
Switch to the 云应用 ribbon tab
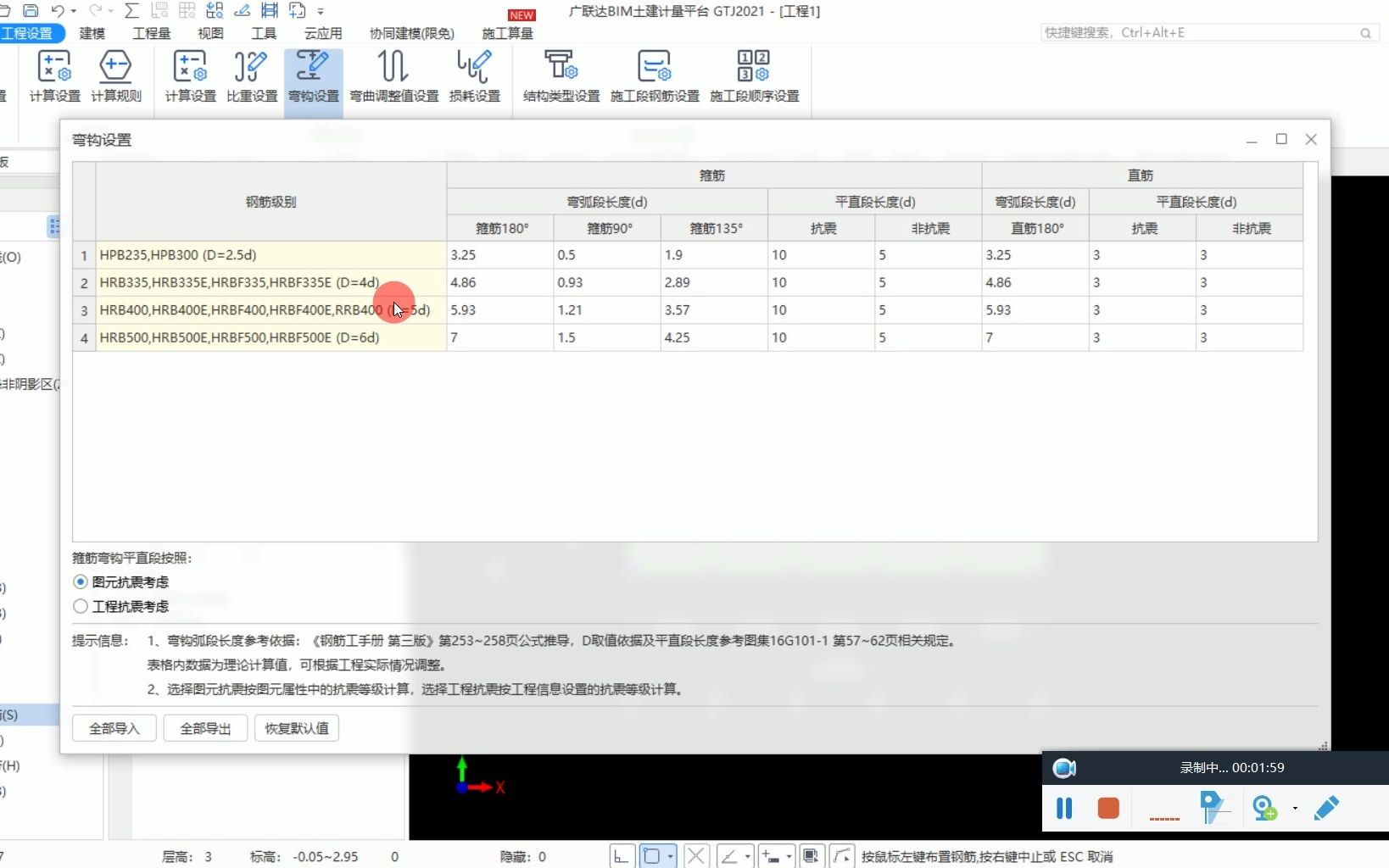pyautogui.click(x=323, y=33)
